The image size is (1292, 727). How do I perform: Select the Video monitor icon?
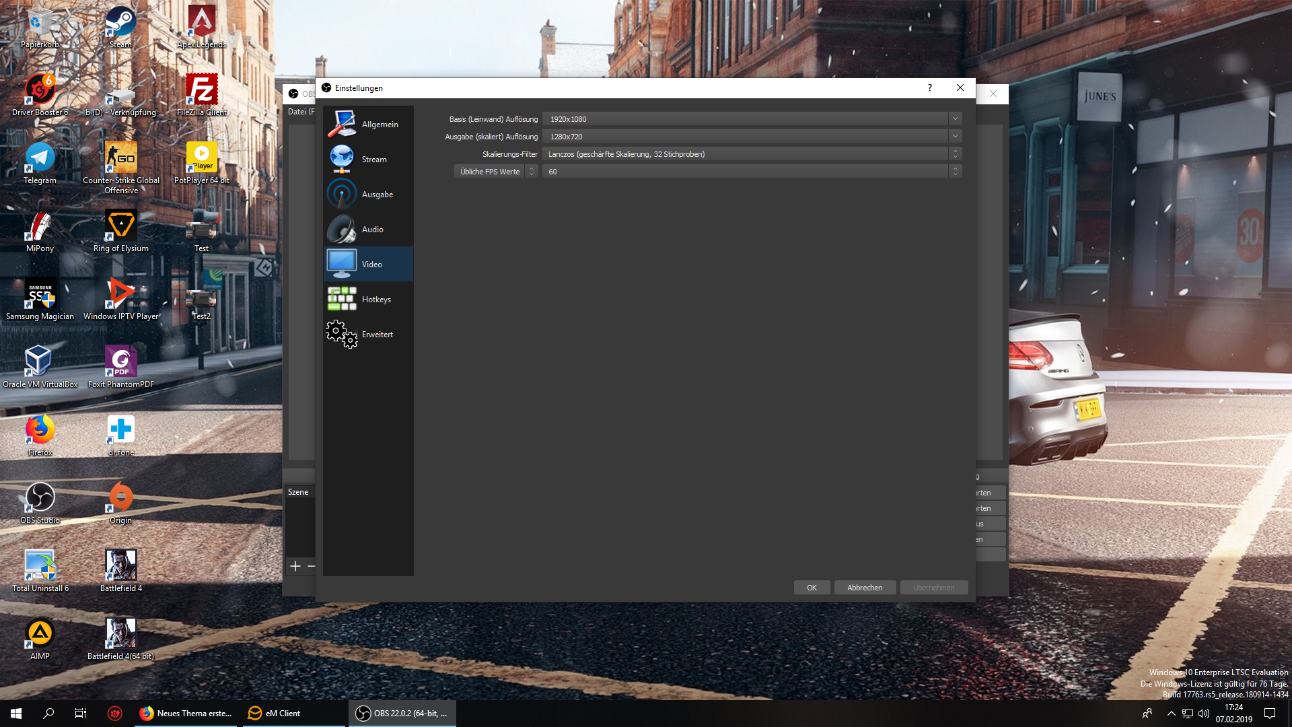click(x=342, y=264)
